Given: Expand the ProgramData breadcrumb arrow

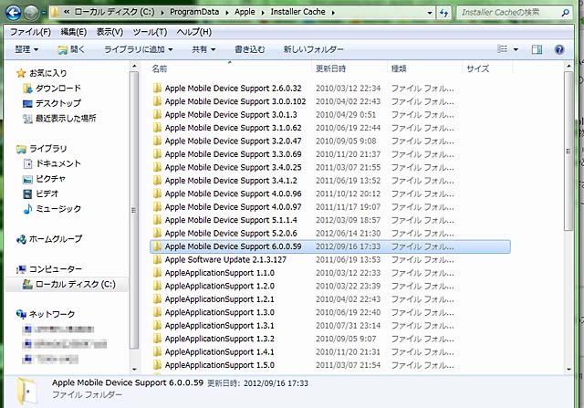Looking at the screenshot, I should [226, 12].
